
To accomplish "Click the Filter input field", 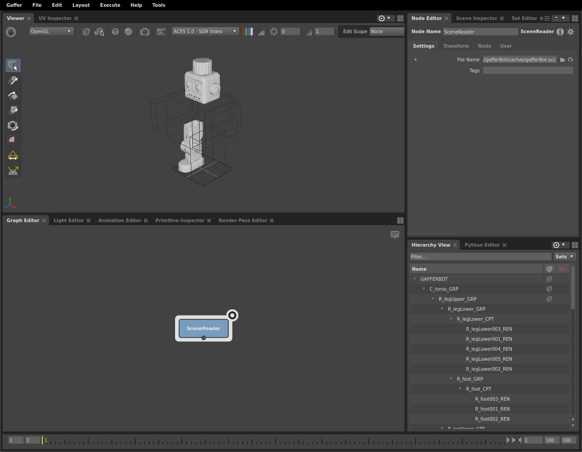I will [481, 257].
